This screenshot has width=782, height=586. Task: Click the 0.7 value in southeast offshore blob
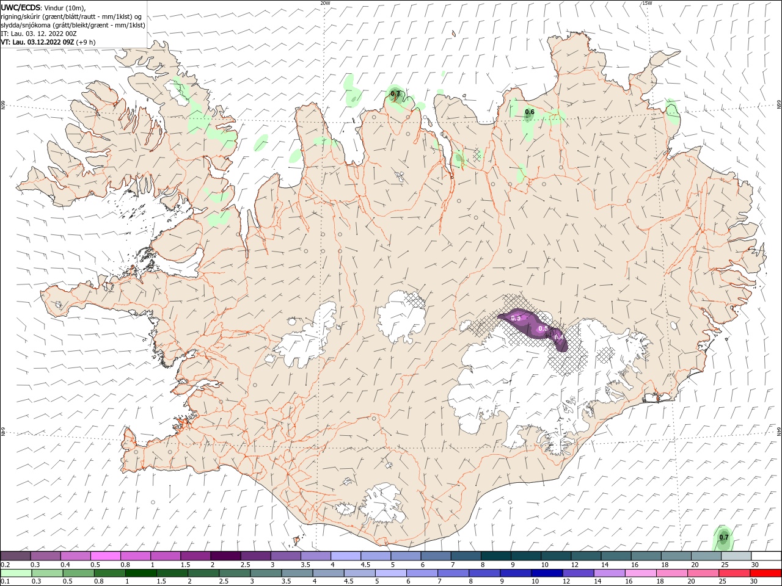coord(724,538)
